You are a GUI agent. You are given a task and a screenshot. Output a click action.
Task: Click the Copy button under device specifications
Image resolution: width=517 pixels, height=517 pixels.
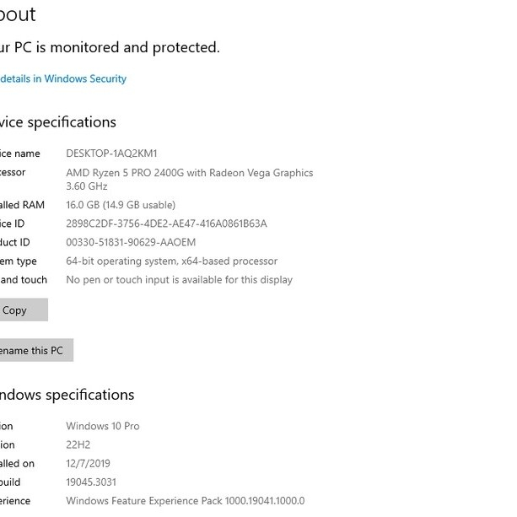pos(19,310)
